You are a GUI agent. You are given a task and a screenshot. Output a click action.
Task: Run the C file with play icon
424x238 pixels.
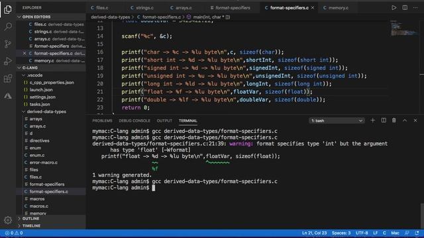[x=394, y=8]
